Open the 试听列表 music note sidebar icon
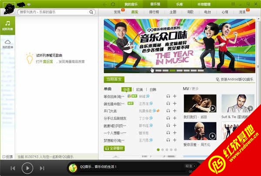 pos(7,25)
